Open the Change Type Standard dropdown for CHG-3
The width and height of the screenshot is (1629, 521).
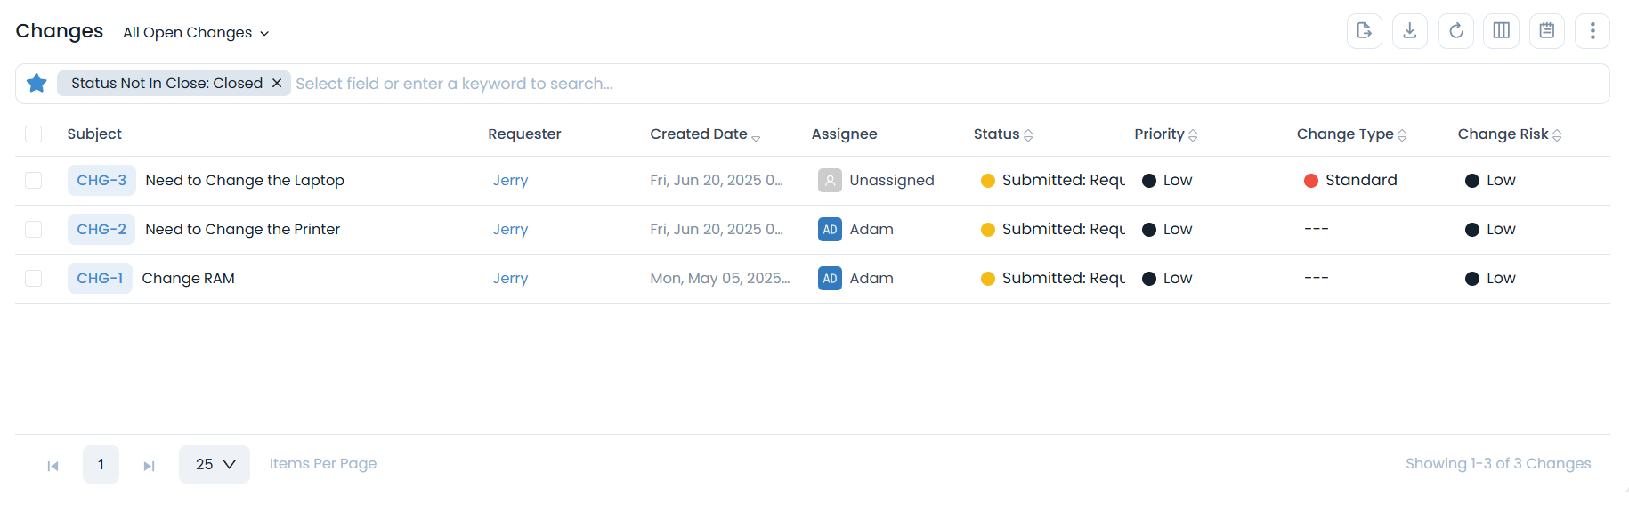point(1350,181)
